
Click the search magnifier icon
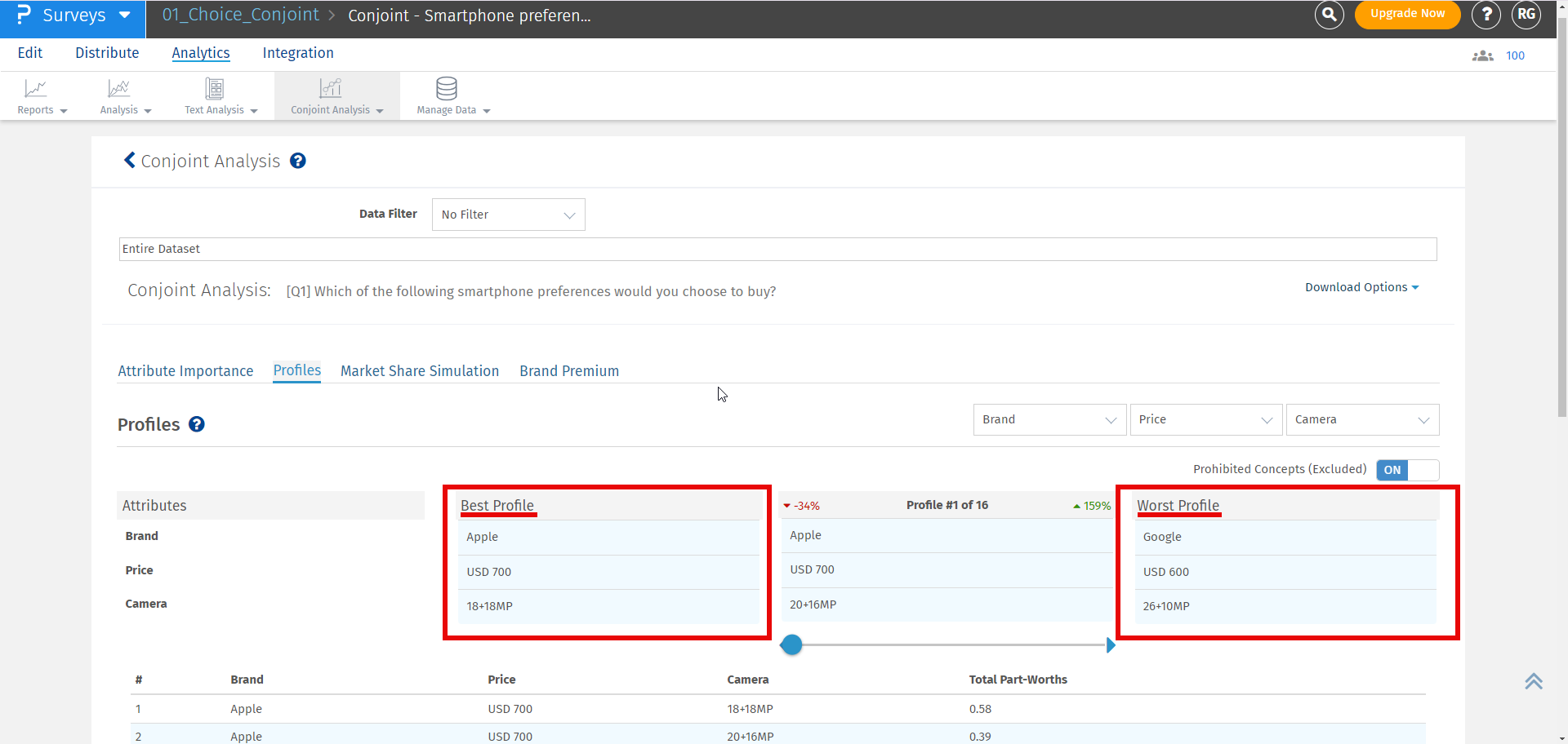click(x=1329, y=15)
